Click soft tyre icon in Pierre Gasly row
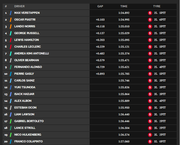 pos(150,74)
